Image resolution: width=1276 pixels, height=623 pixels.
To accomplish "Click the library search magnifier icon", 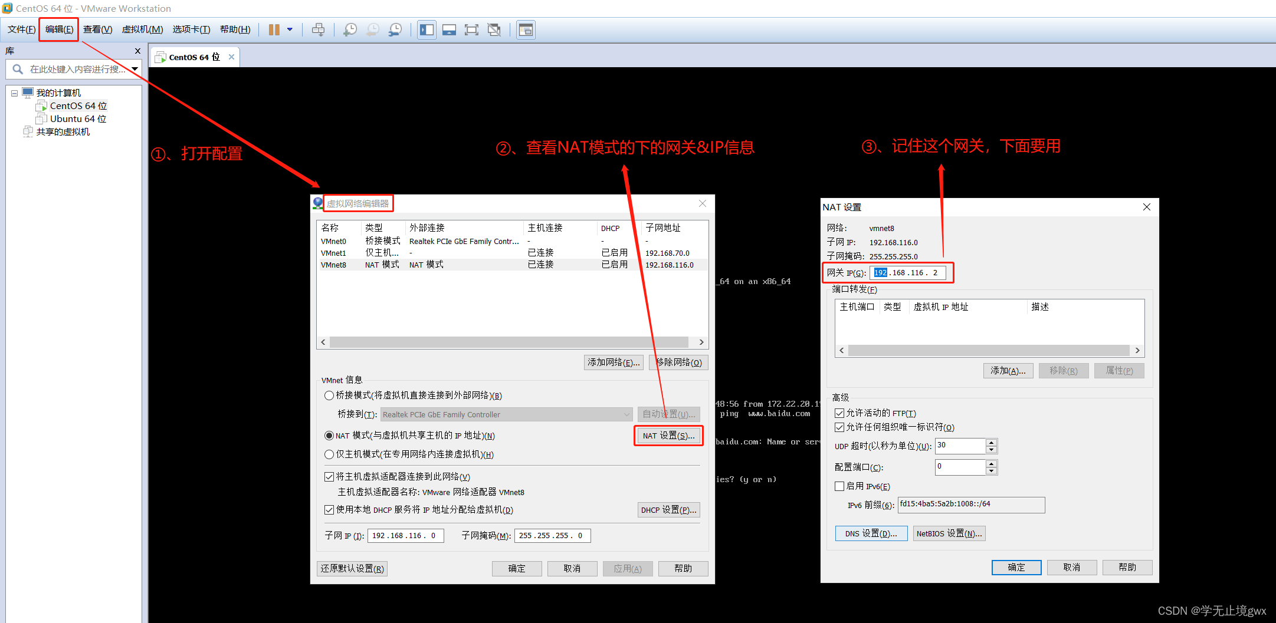I will click(18, 70).
